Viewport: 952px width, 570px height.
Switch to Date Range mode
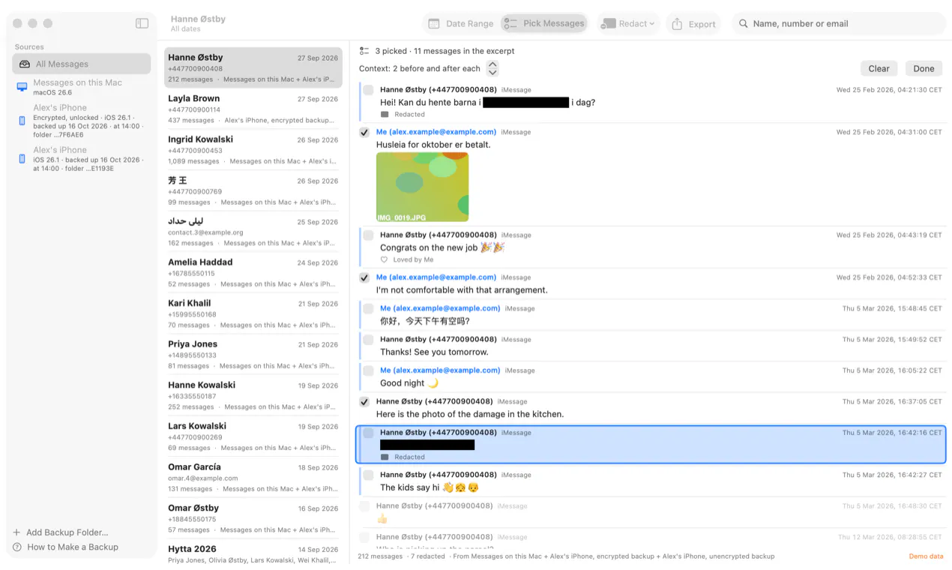460,24
